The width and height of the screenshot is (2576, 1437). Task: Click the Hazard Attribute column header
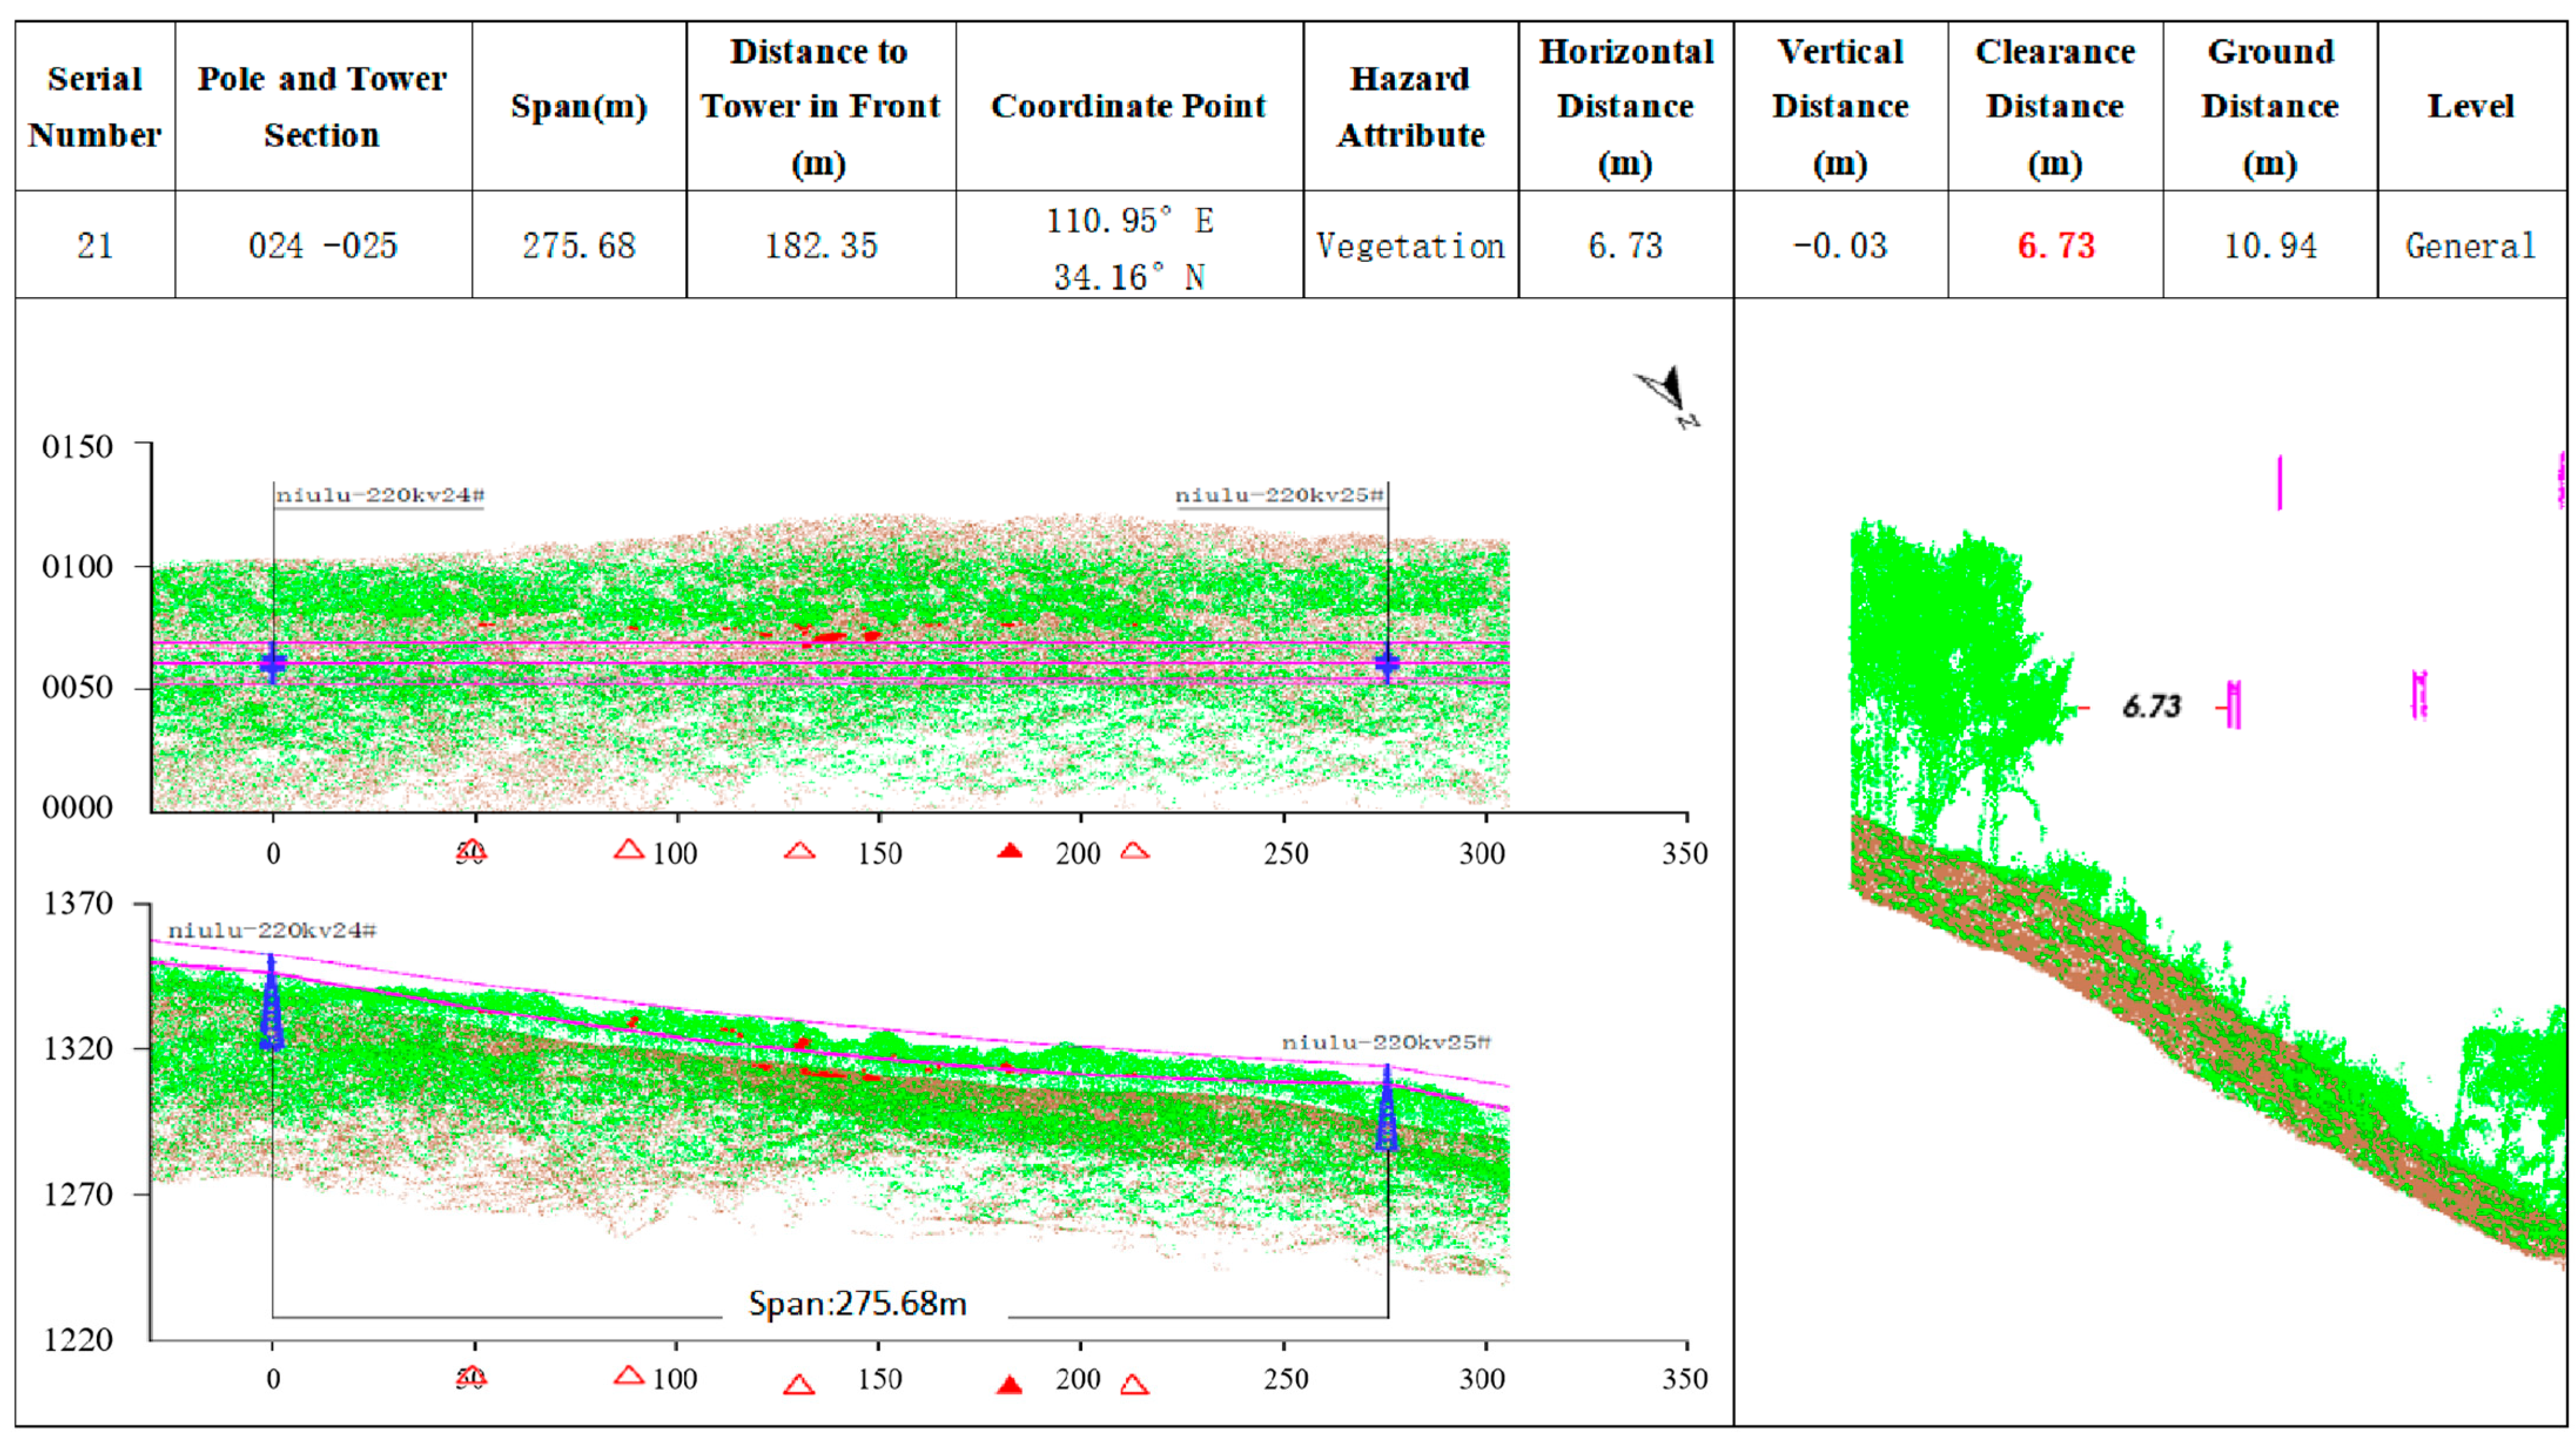tap(1410, 106)
